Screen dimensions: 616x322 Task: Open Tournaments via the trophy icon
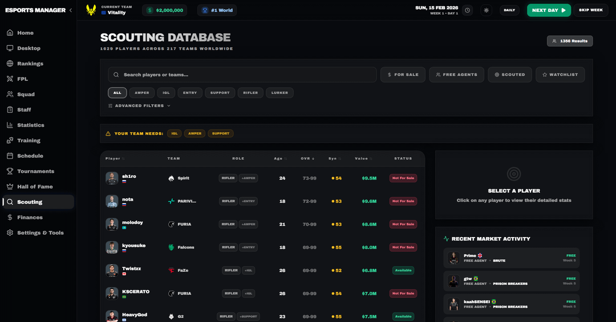coord(10,171)
